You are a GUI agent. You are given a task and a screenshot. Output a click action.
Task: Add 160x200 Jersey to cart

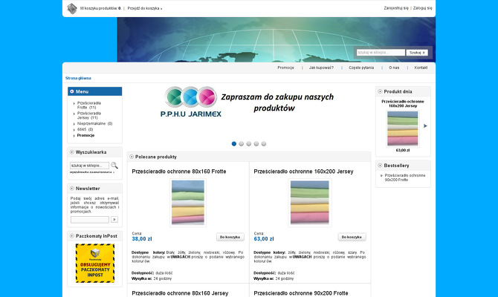(352, 237)
